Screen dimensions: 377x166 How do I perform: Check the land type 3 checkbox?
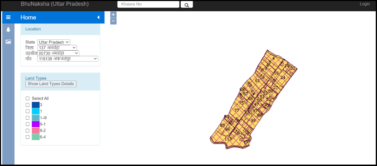pyautogui.click(x=27, y=105)
